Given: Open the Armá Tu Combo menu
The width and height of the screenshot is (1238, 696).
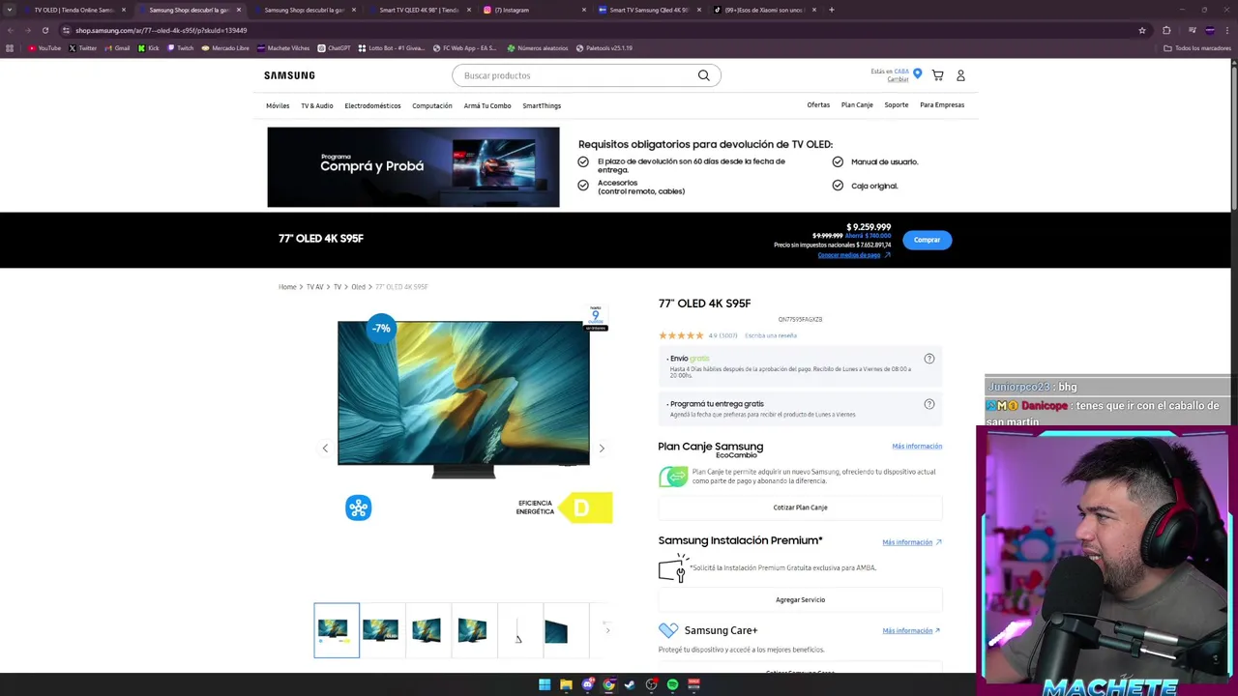Looking at the screenshot, I should tap(487, 105).
